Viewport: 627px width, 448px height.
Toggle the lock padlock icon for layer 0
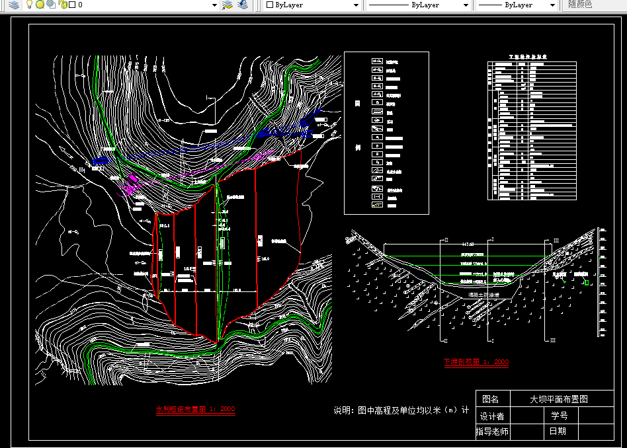(x=62, y=5)
